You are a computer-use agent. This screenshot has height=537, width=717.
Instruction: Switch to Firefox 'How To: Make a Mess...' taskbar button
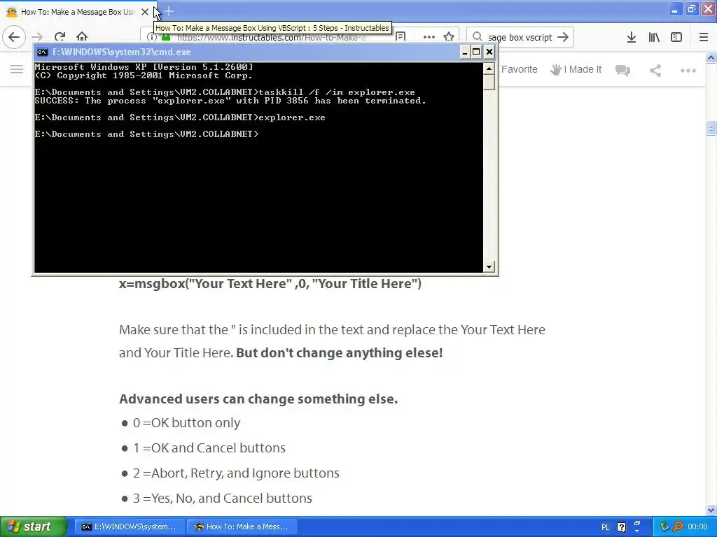(242, 527)
